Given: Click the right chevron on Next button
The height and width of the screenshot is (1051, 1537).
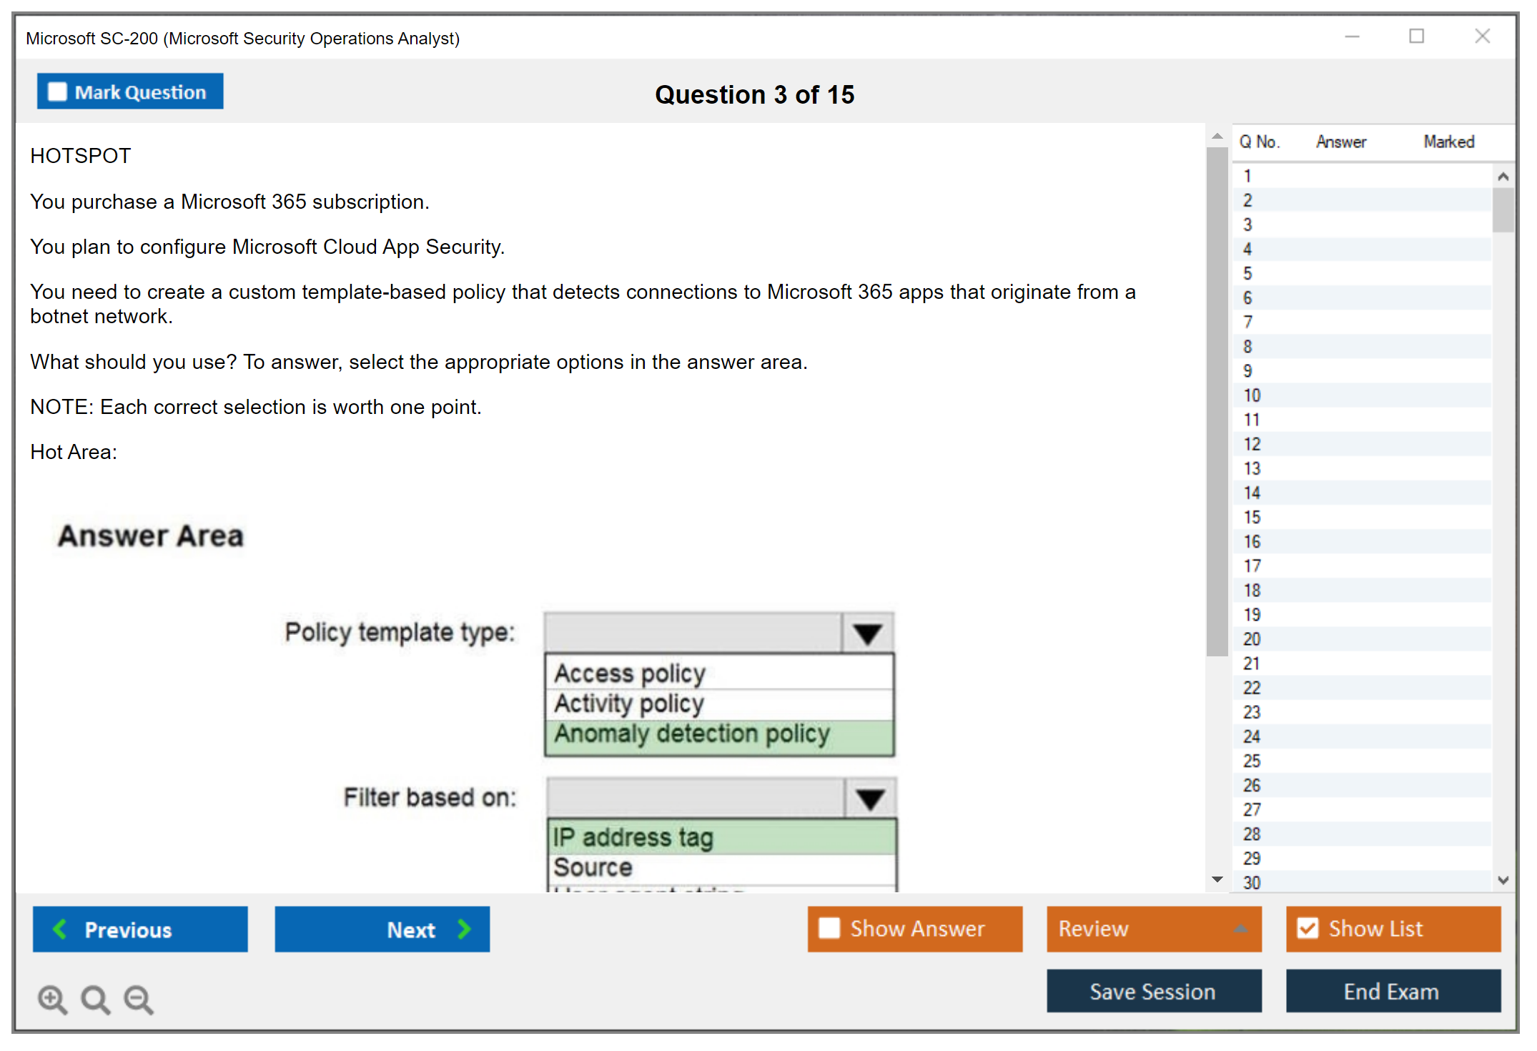Looking at the screenshot, I should [x=465, y=929].
